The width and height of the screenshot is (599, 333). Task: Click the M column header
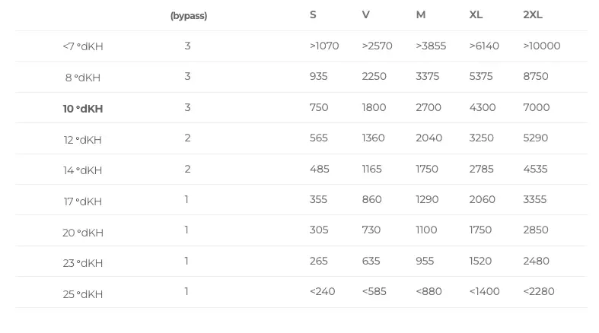tap(421, 15)
